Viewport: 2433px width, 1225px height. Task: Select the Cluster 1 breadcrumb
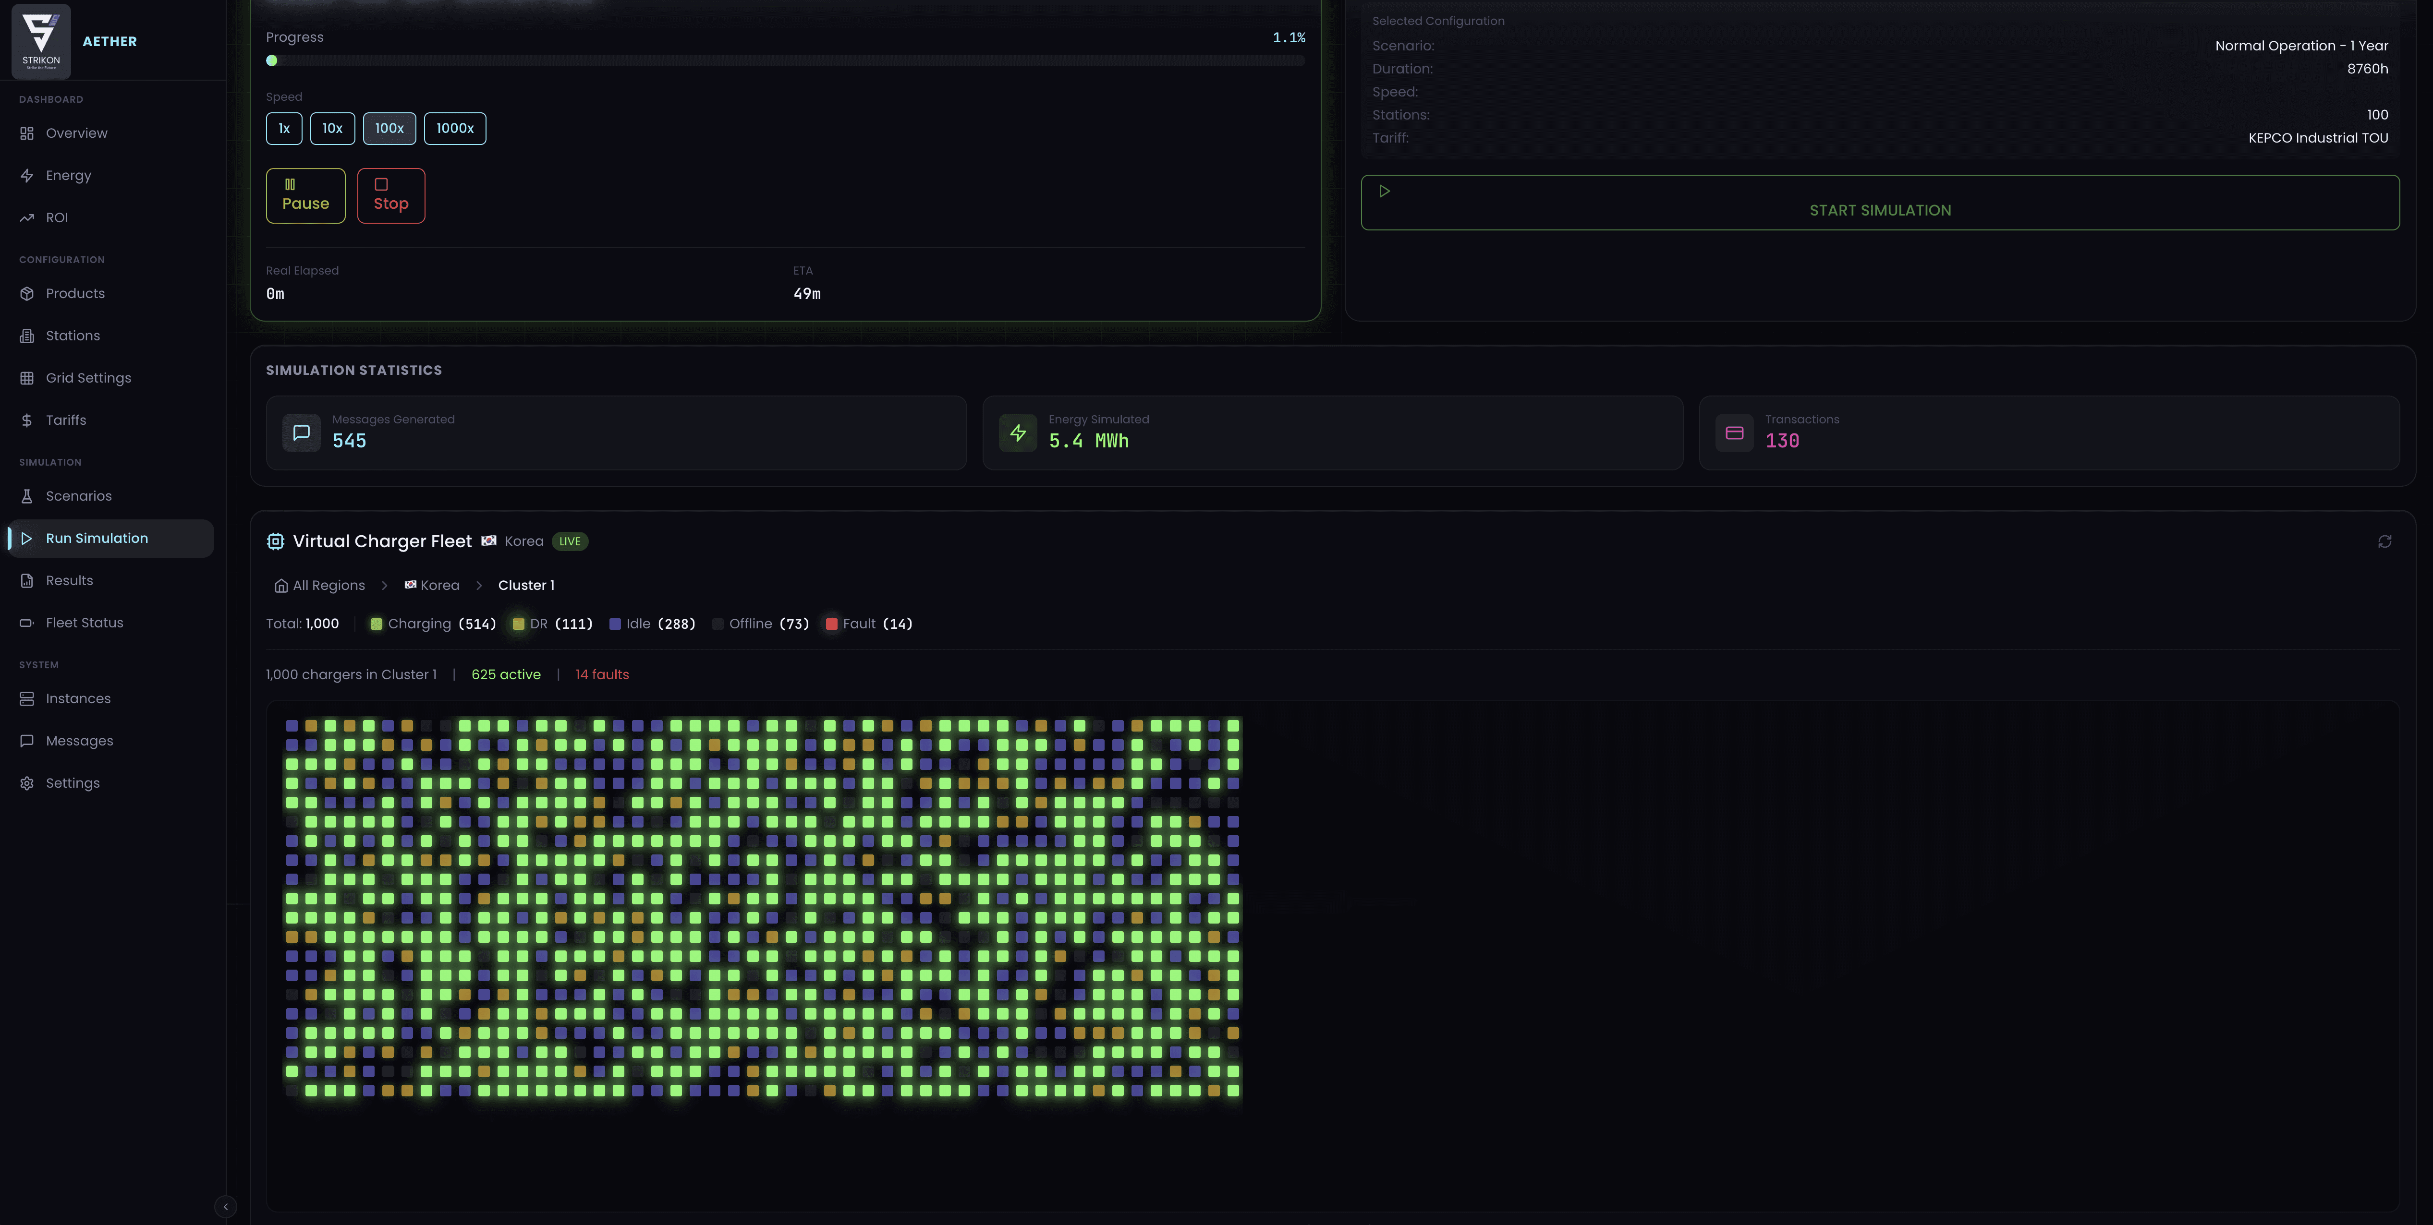click(526, 585)
